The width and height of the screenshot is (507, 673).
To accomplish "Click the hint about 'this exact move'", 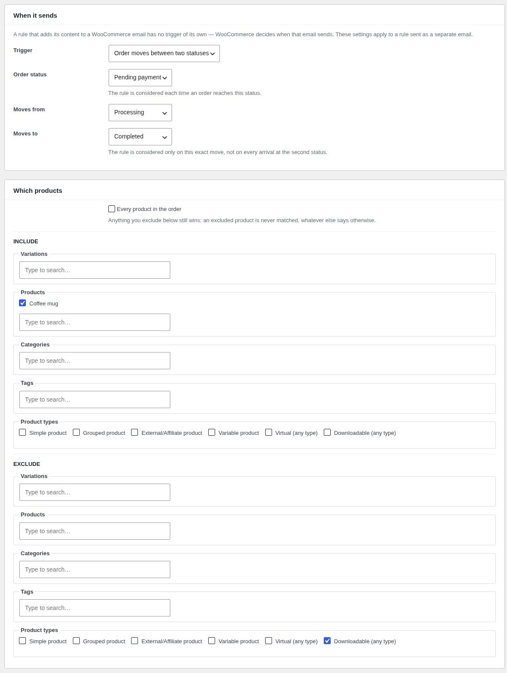I will (x=218, y=152).
